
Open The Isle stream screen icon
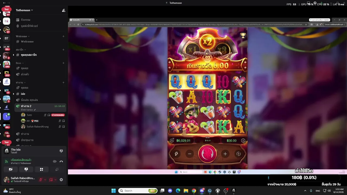[x=61, y=151]
